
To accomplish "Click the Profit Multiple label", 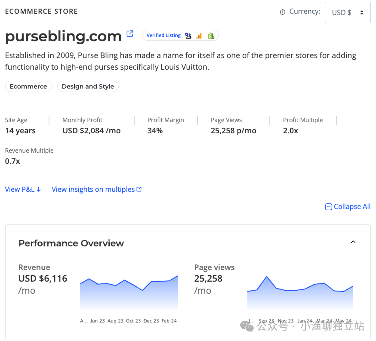I will [x=303, y=120].
